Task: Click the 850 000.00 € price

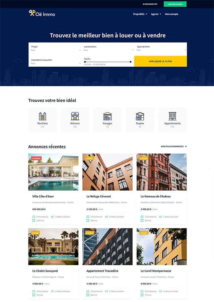Action: (39, 209)
